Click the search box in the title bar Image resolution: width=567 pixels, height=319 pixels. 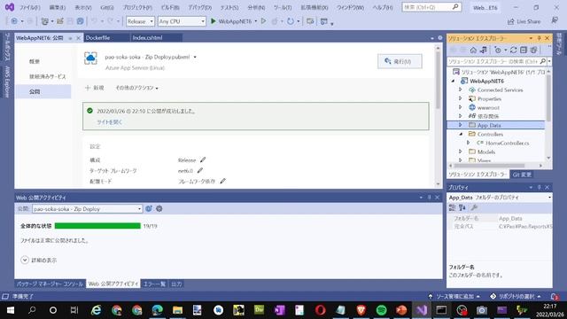[x=431, y=7]
